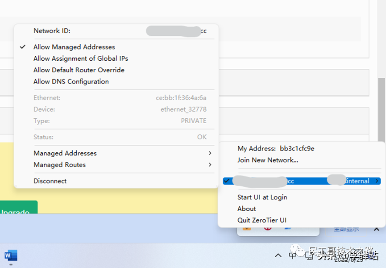Open the About item in ZeroTier menu
The image size is (386, 268).
coord(302,209)
